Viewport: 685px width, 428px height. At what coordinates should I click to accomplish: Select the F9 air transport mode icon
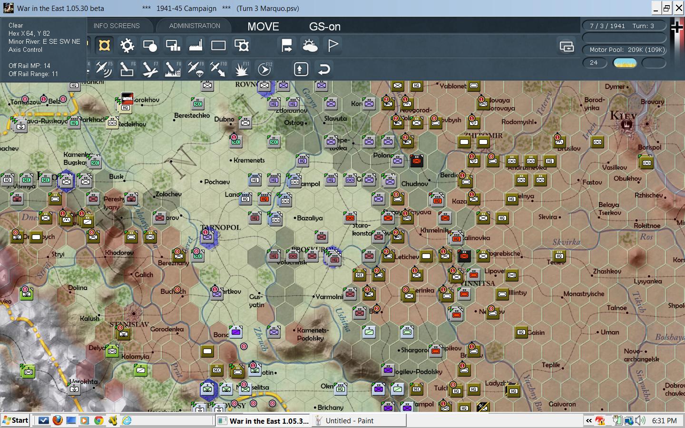click(x=196, y=69)
